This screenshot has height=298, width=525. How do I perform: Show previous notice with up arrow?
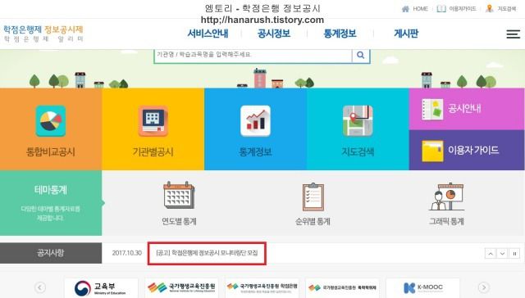[x=491, y=254]
